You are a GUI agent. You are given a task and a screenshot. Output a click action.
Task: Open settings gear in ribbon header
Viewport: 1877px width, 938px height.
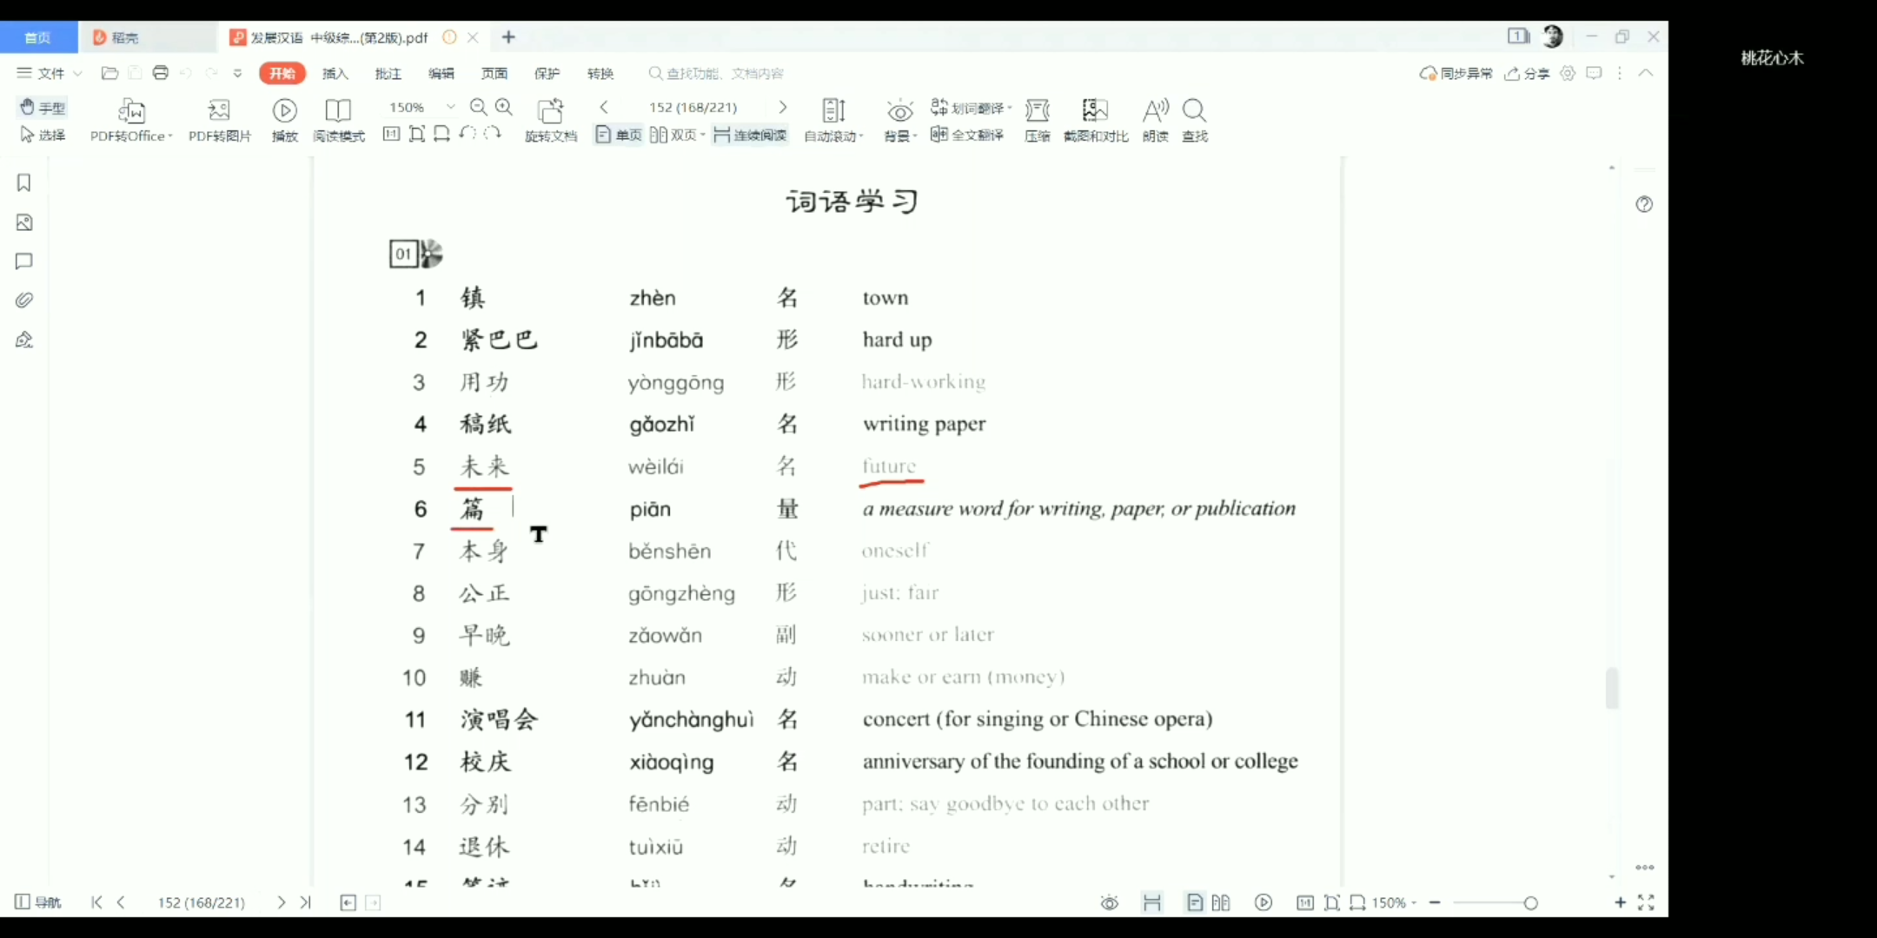coord(1568,74)
